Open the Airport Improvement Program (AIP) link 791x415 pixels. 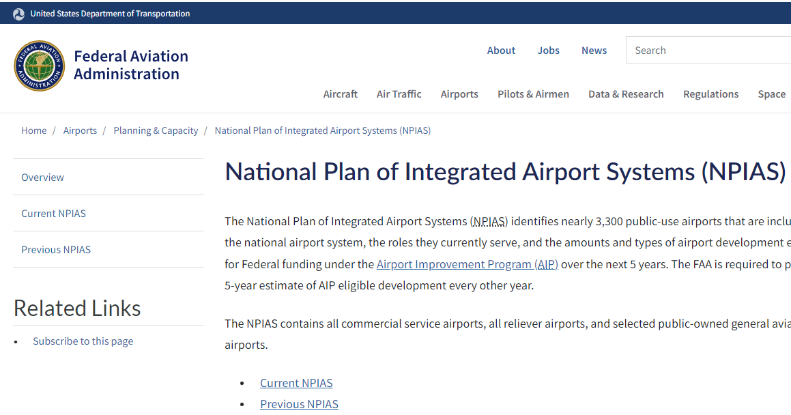[x=467, y=264]
